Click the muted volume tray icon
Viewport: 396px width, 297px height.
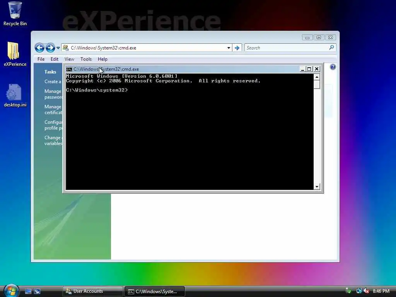click(x=366, y=291)
